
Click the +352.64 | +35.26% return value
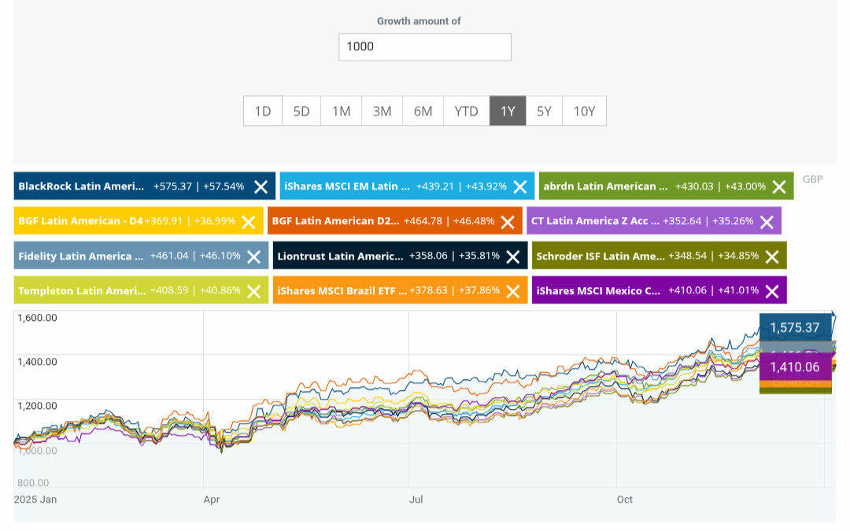click(x=708, y=221)
